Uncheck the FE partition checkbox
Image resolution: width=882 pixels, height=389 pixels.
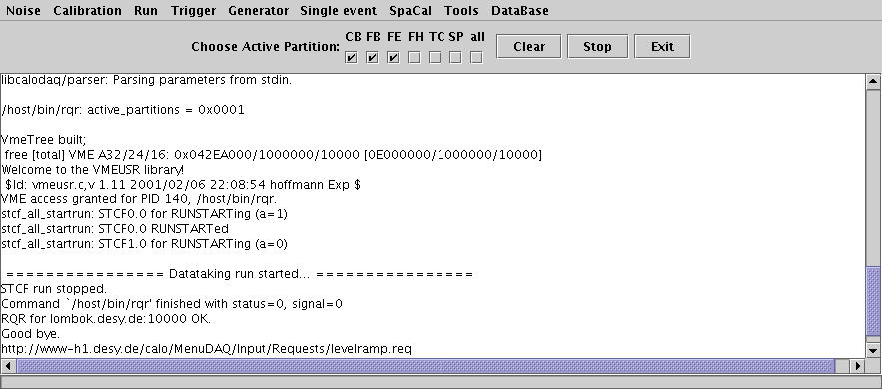tap(394, 57)
